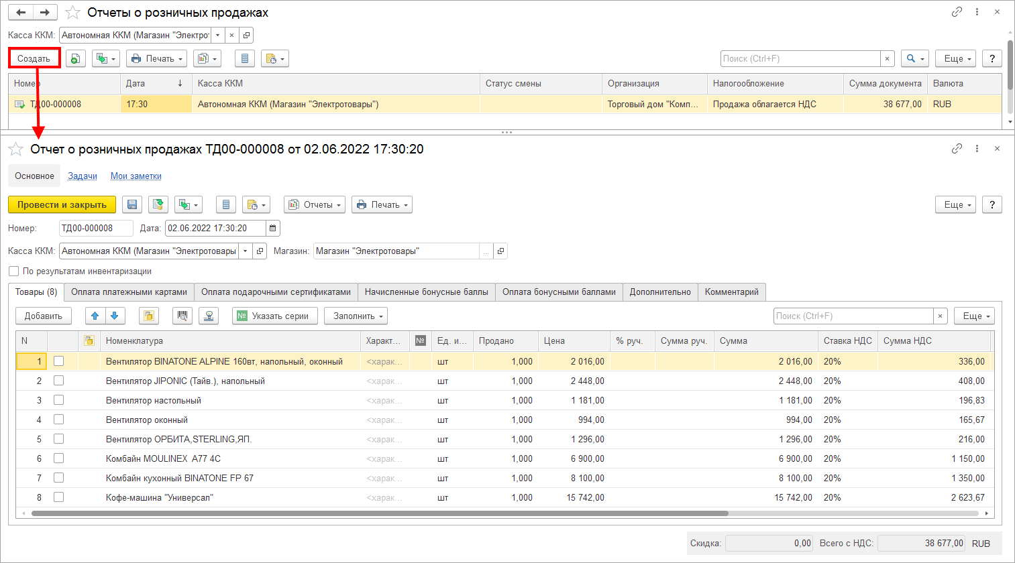Go forward with the right arrow button
The image size is (1015, 563).
pos(45,13)
